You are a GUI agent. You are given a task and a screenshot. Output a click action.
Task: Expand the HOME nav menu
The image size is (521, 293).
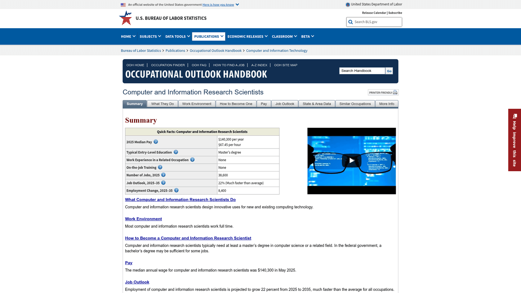click(x=128, y=36)
